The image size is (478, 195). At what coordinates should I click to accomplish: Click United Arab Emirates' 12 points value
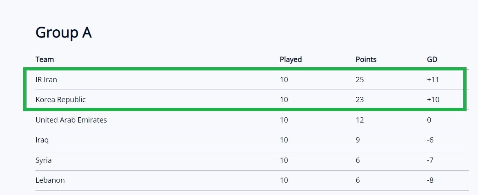tap(360, 120)
